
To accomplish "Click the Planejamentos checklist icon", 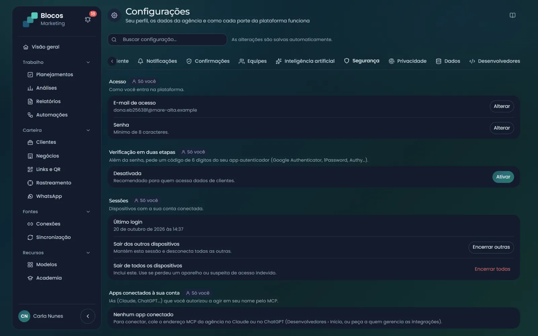I will [30, 75].
